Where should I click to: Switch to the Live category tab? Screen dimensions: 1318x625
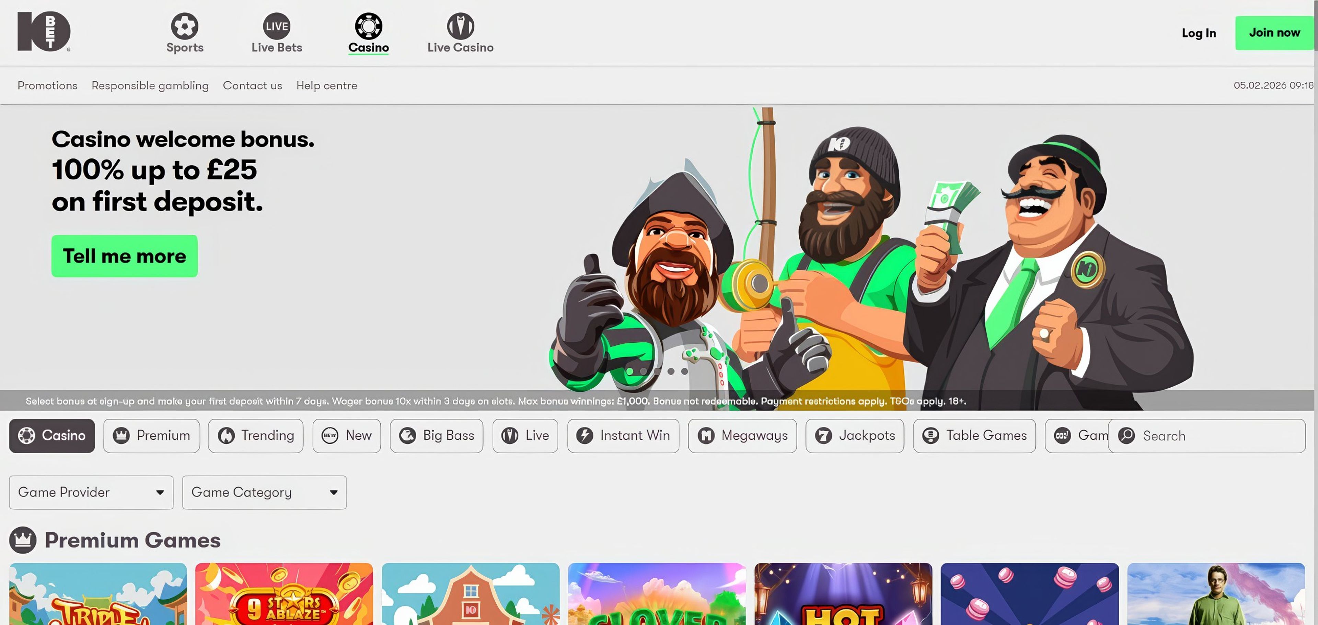pos(525,436)
